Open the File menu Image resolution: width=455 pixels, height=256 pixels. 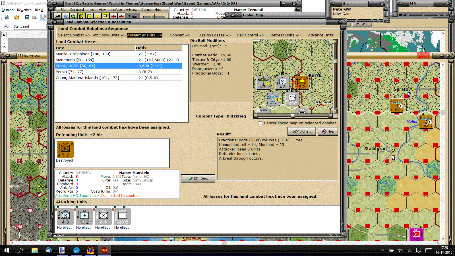tap(63, 10)
